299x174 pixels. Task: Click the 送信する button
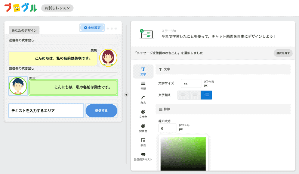101,111
